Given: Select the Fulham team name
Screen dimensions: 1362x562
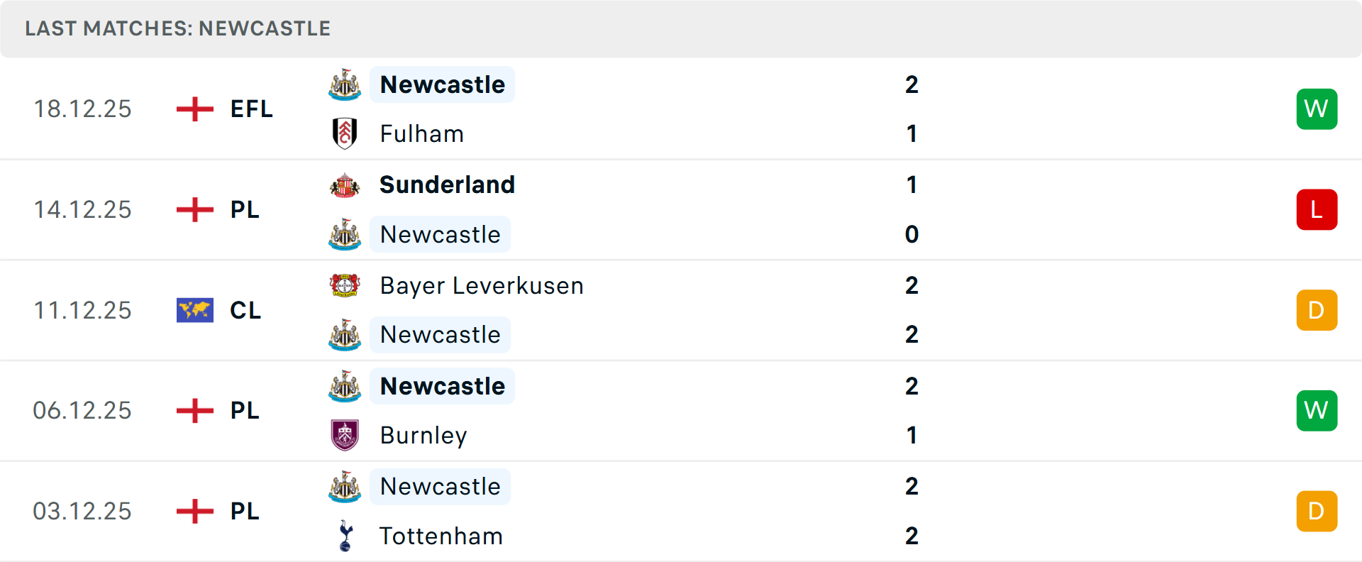Looking at the screenshot, I should tap(422, 133).
